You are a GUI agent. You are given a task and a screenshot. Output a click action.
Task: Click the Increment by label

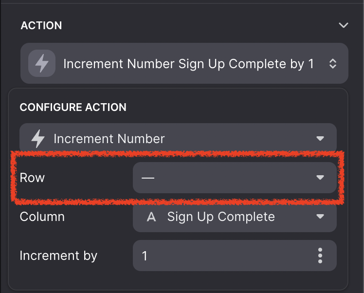(58, 256)
